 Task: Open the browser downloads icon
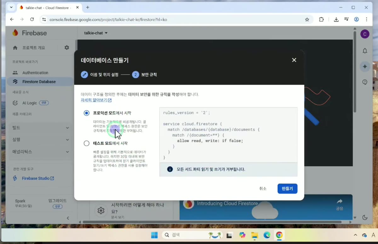(336, 19)
